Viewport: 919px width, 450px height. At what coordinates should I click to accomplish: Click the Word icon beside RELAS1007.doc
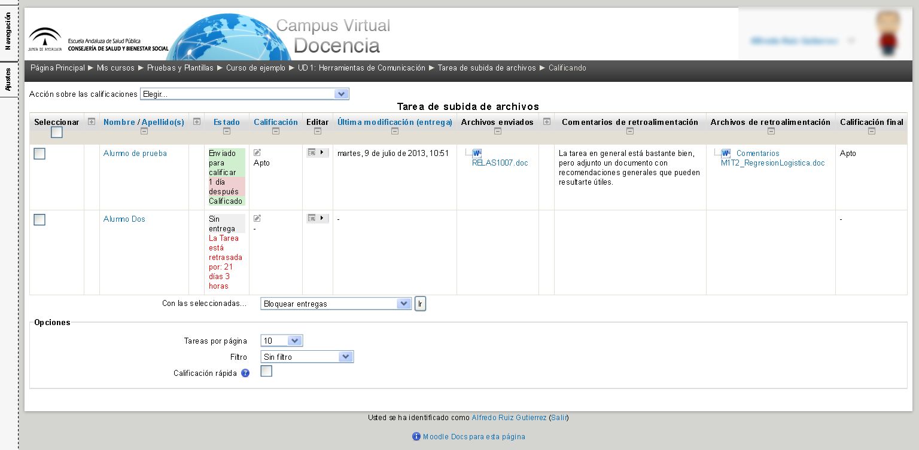tap(477, 154)
